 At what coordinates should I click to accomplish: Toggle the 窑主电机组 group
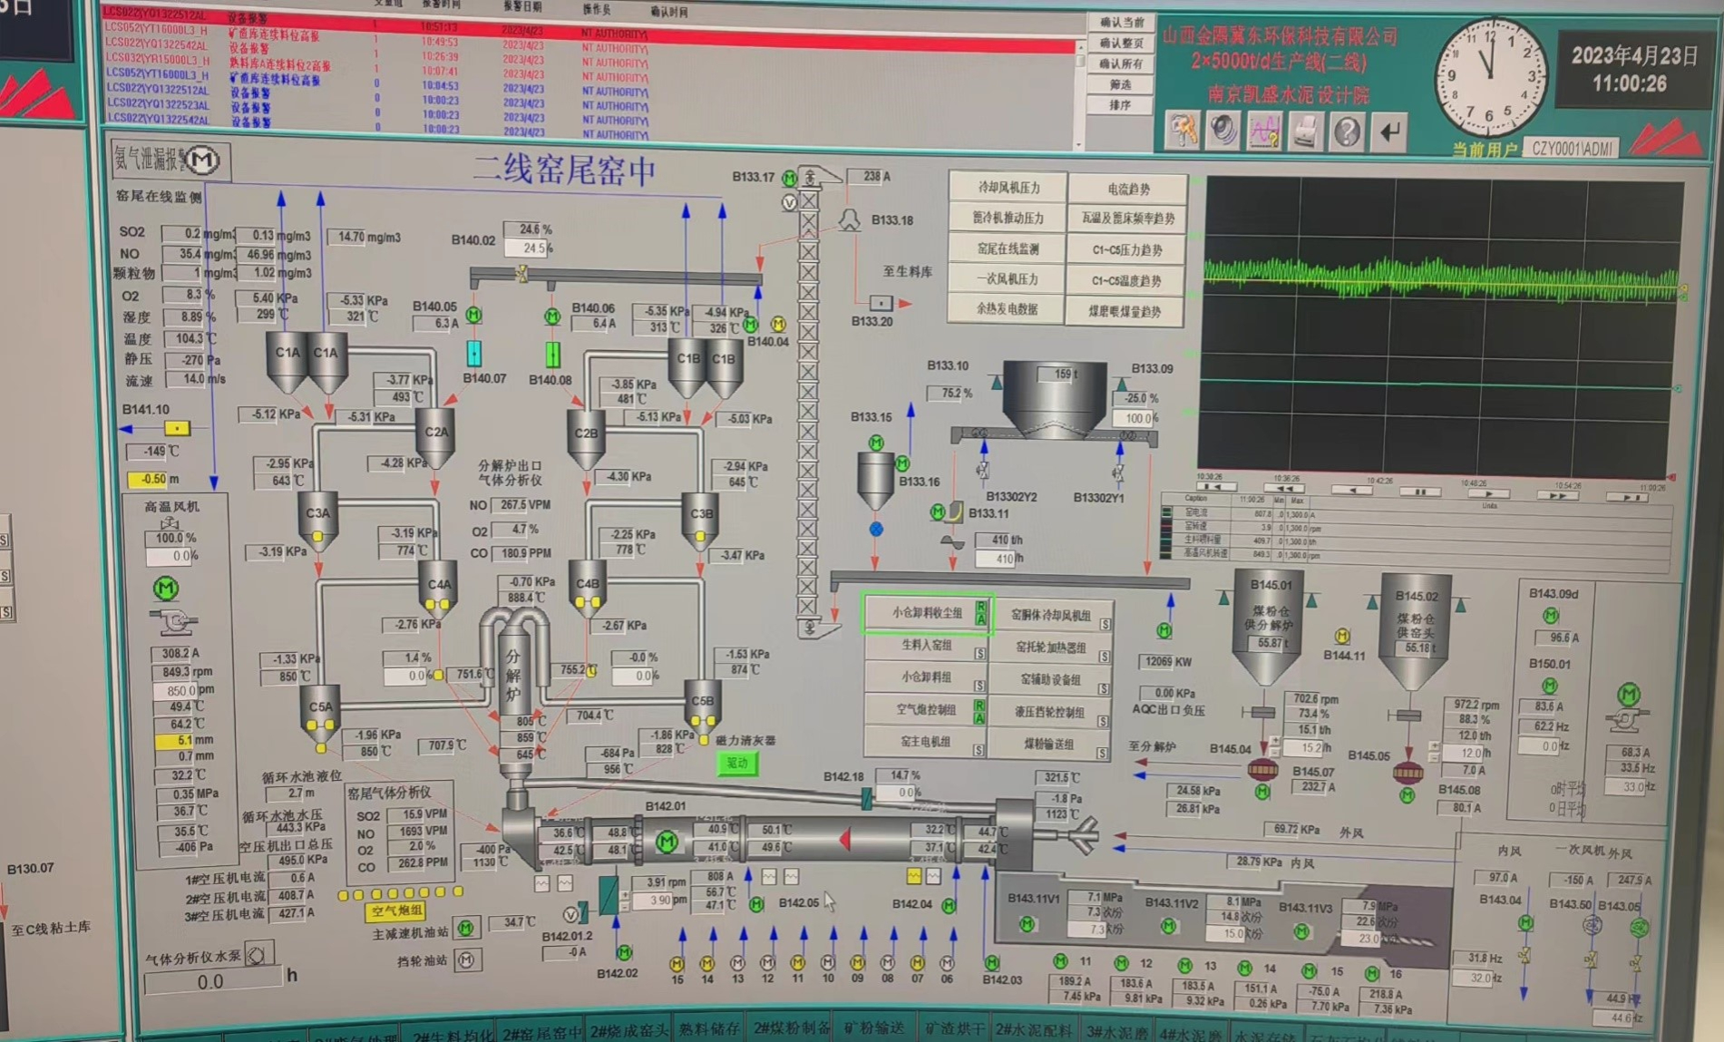tap(926, 743)
